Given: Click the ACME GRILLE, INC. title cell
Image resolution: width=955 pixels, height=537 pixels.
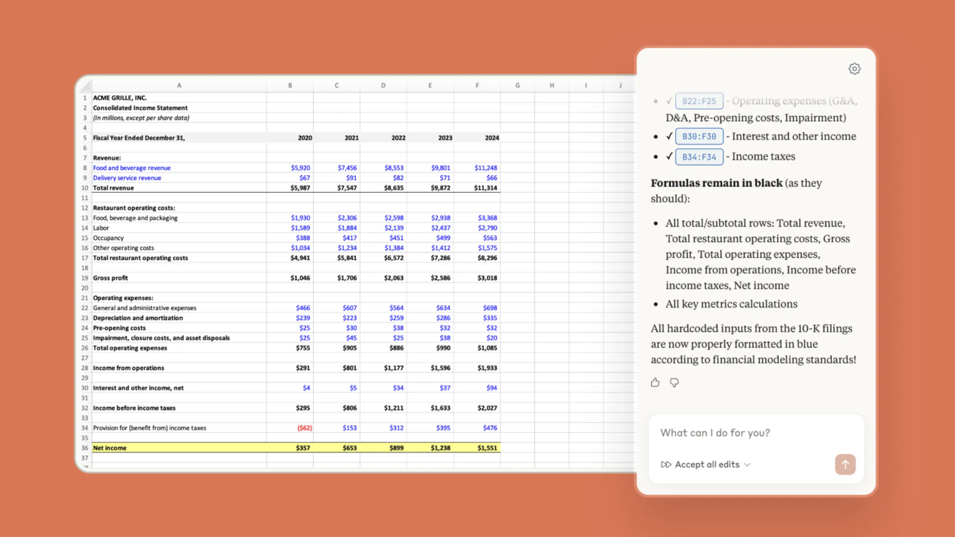Looking at the screenshot, I should (119, 97).
